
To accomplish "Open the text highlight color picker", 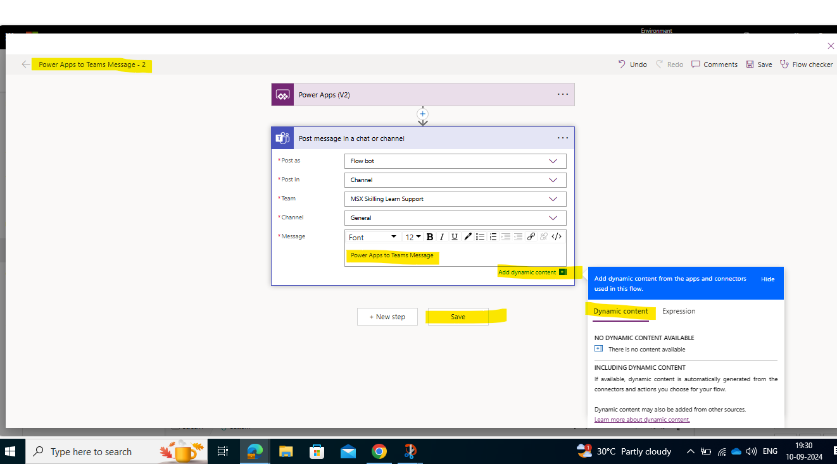I will pos(468,237).
